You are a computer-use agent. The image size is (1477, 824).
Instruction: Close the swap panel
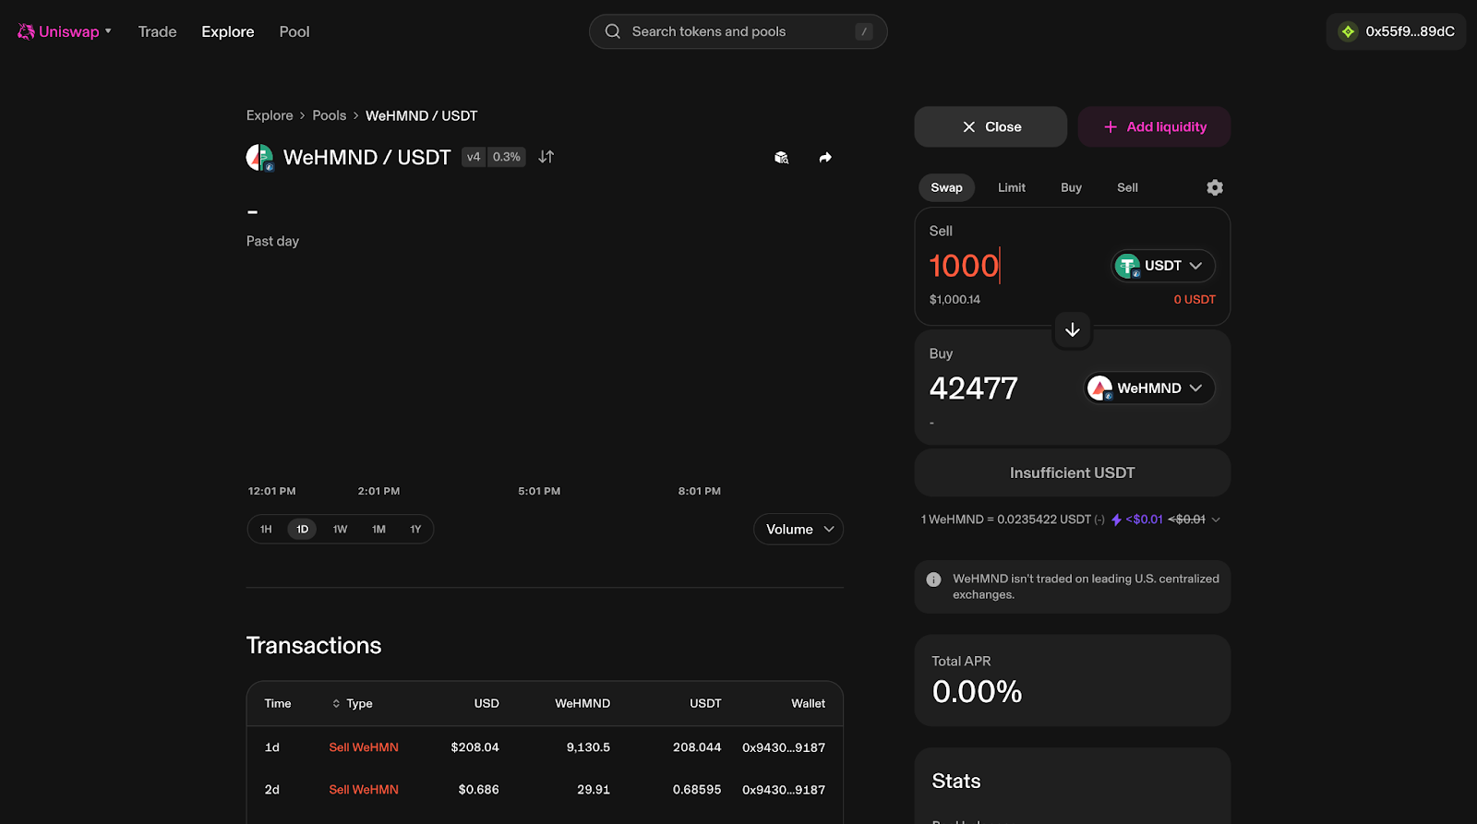(x=991, y=126)
